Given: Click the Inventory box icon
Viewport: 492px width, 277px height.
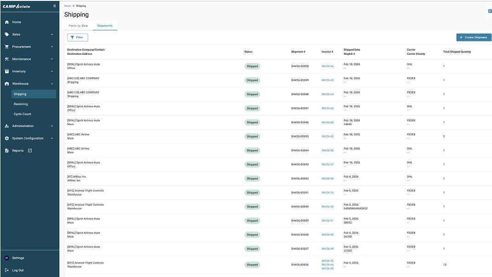Looking at the screenshot, I should pyautogui.click(x=7, y=71).
